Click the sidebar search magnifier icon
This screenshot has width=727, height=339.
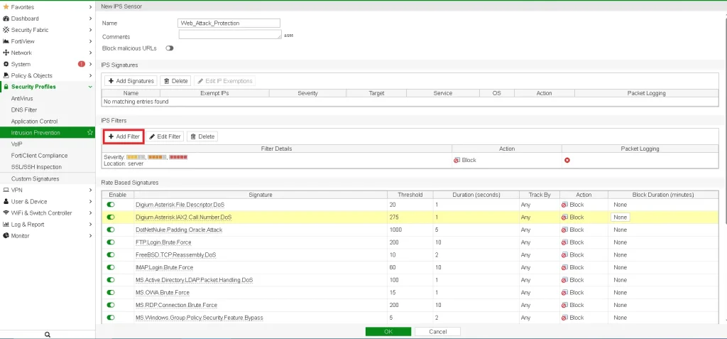pyautogui.click(x=48, y=334)
